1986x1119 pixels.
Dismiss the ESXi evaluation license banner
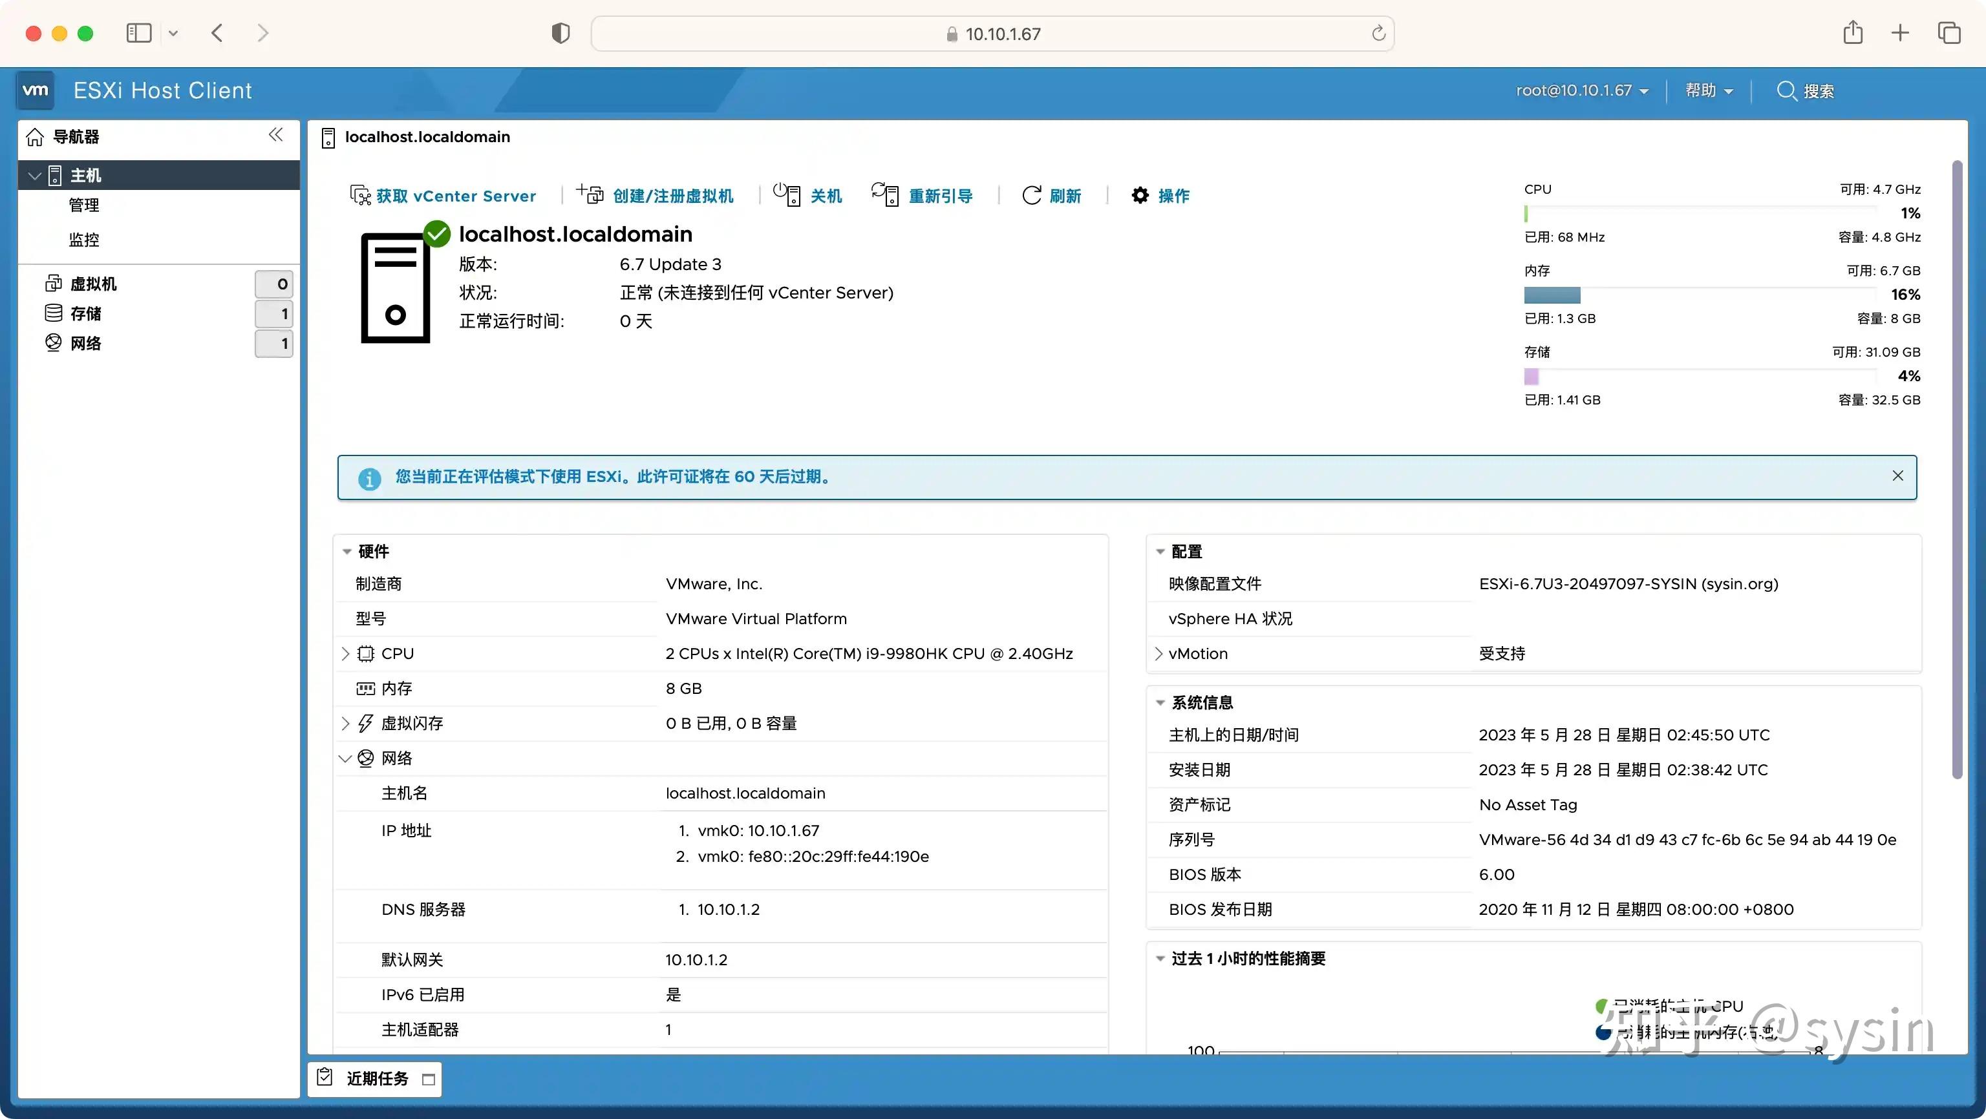(x=1898, y=476)
